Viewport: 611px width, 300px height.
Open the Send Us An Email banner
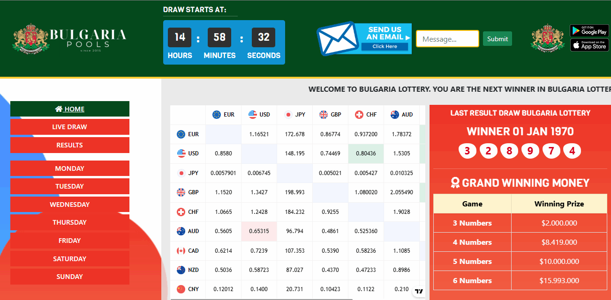[364, 38]
